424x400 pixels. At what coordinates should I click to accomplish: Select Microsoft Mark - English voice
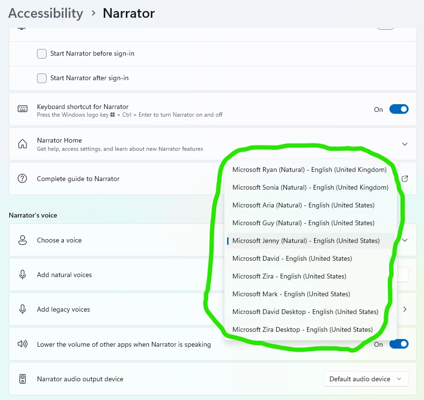[310, 294]
